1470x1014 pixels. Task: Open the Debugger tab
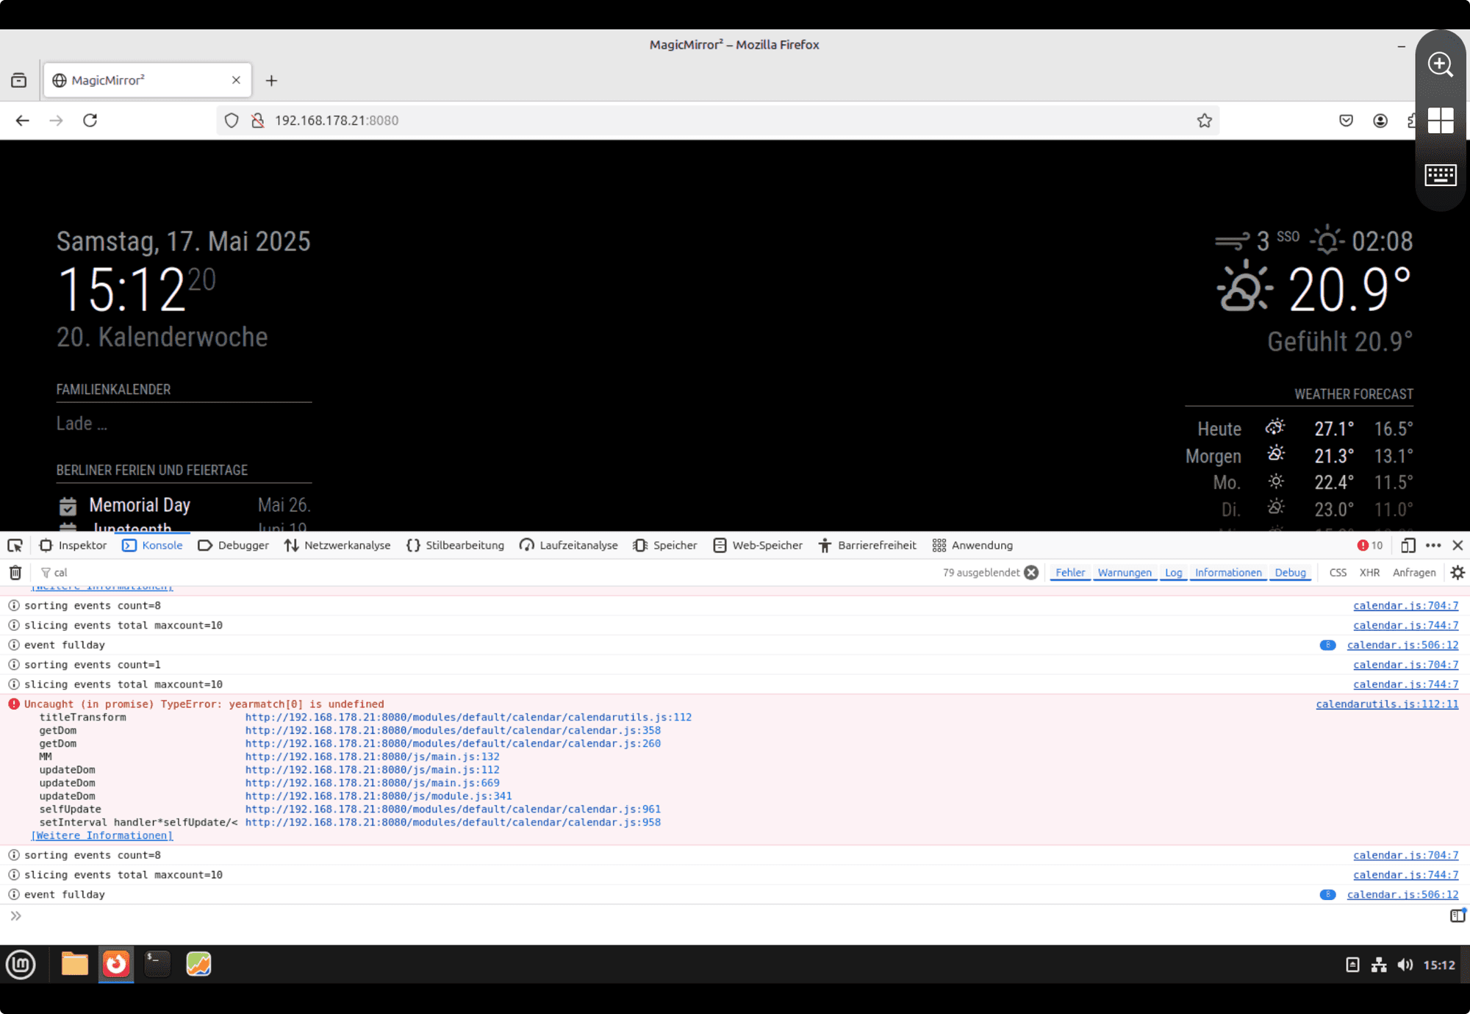(234, 545)
